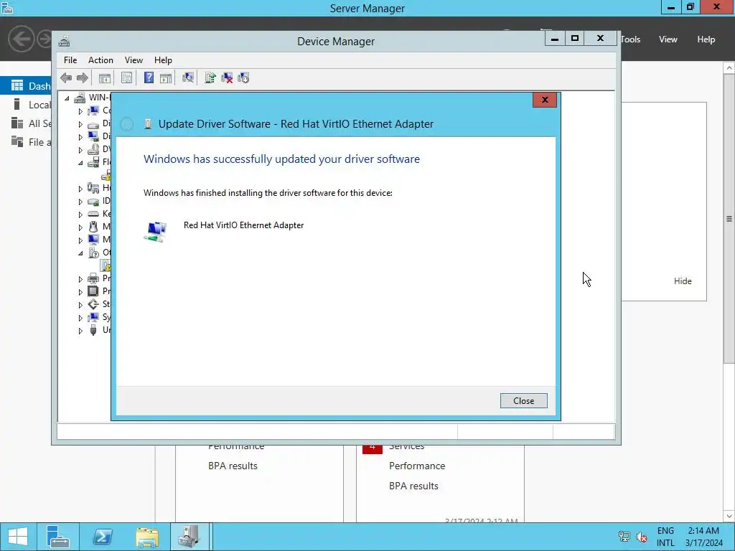Select the Mice category mouse icon
Viewport: 735px width, 551px height.
(93, 227)
